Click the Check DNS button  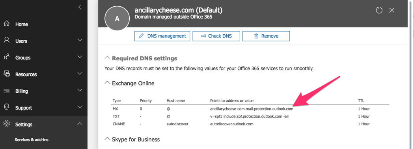(x=216, y=36)
